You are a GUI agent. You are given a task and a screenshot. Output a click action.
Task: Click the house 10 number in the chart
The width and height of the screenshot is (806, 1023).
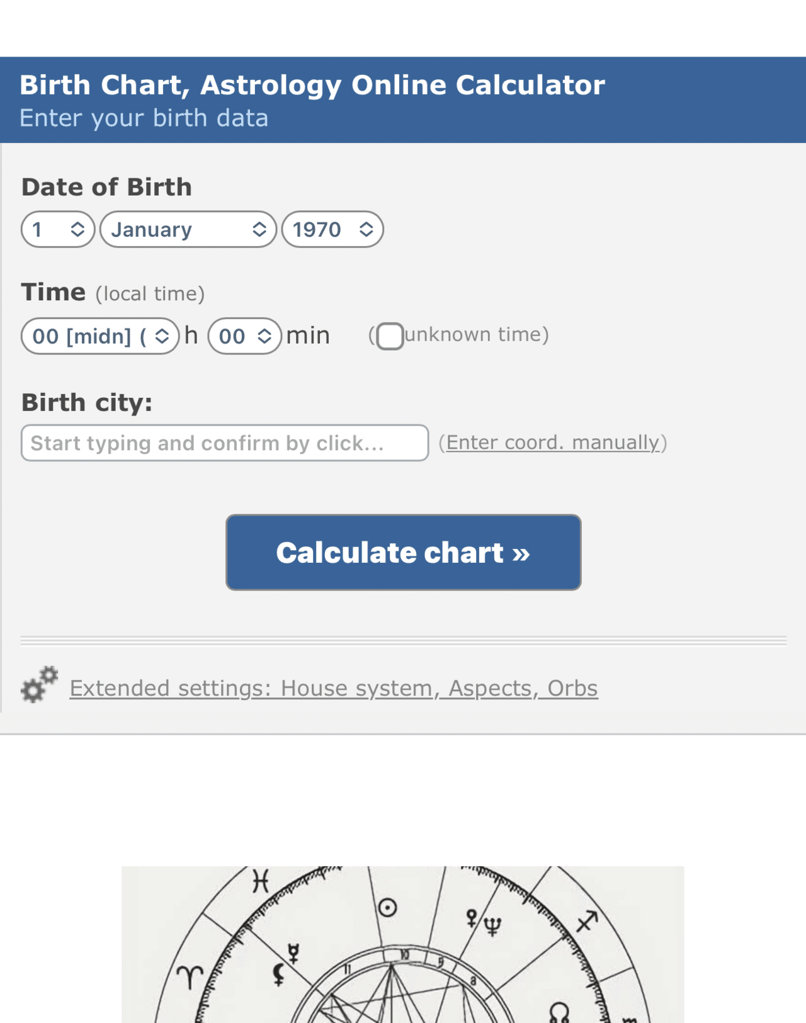404,955
